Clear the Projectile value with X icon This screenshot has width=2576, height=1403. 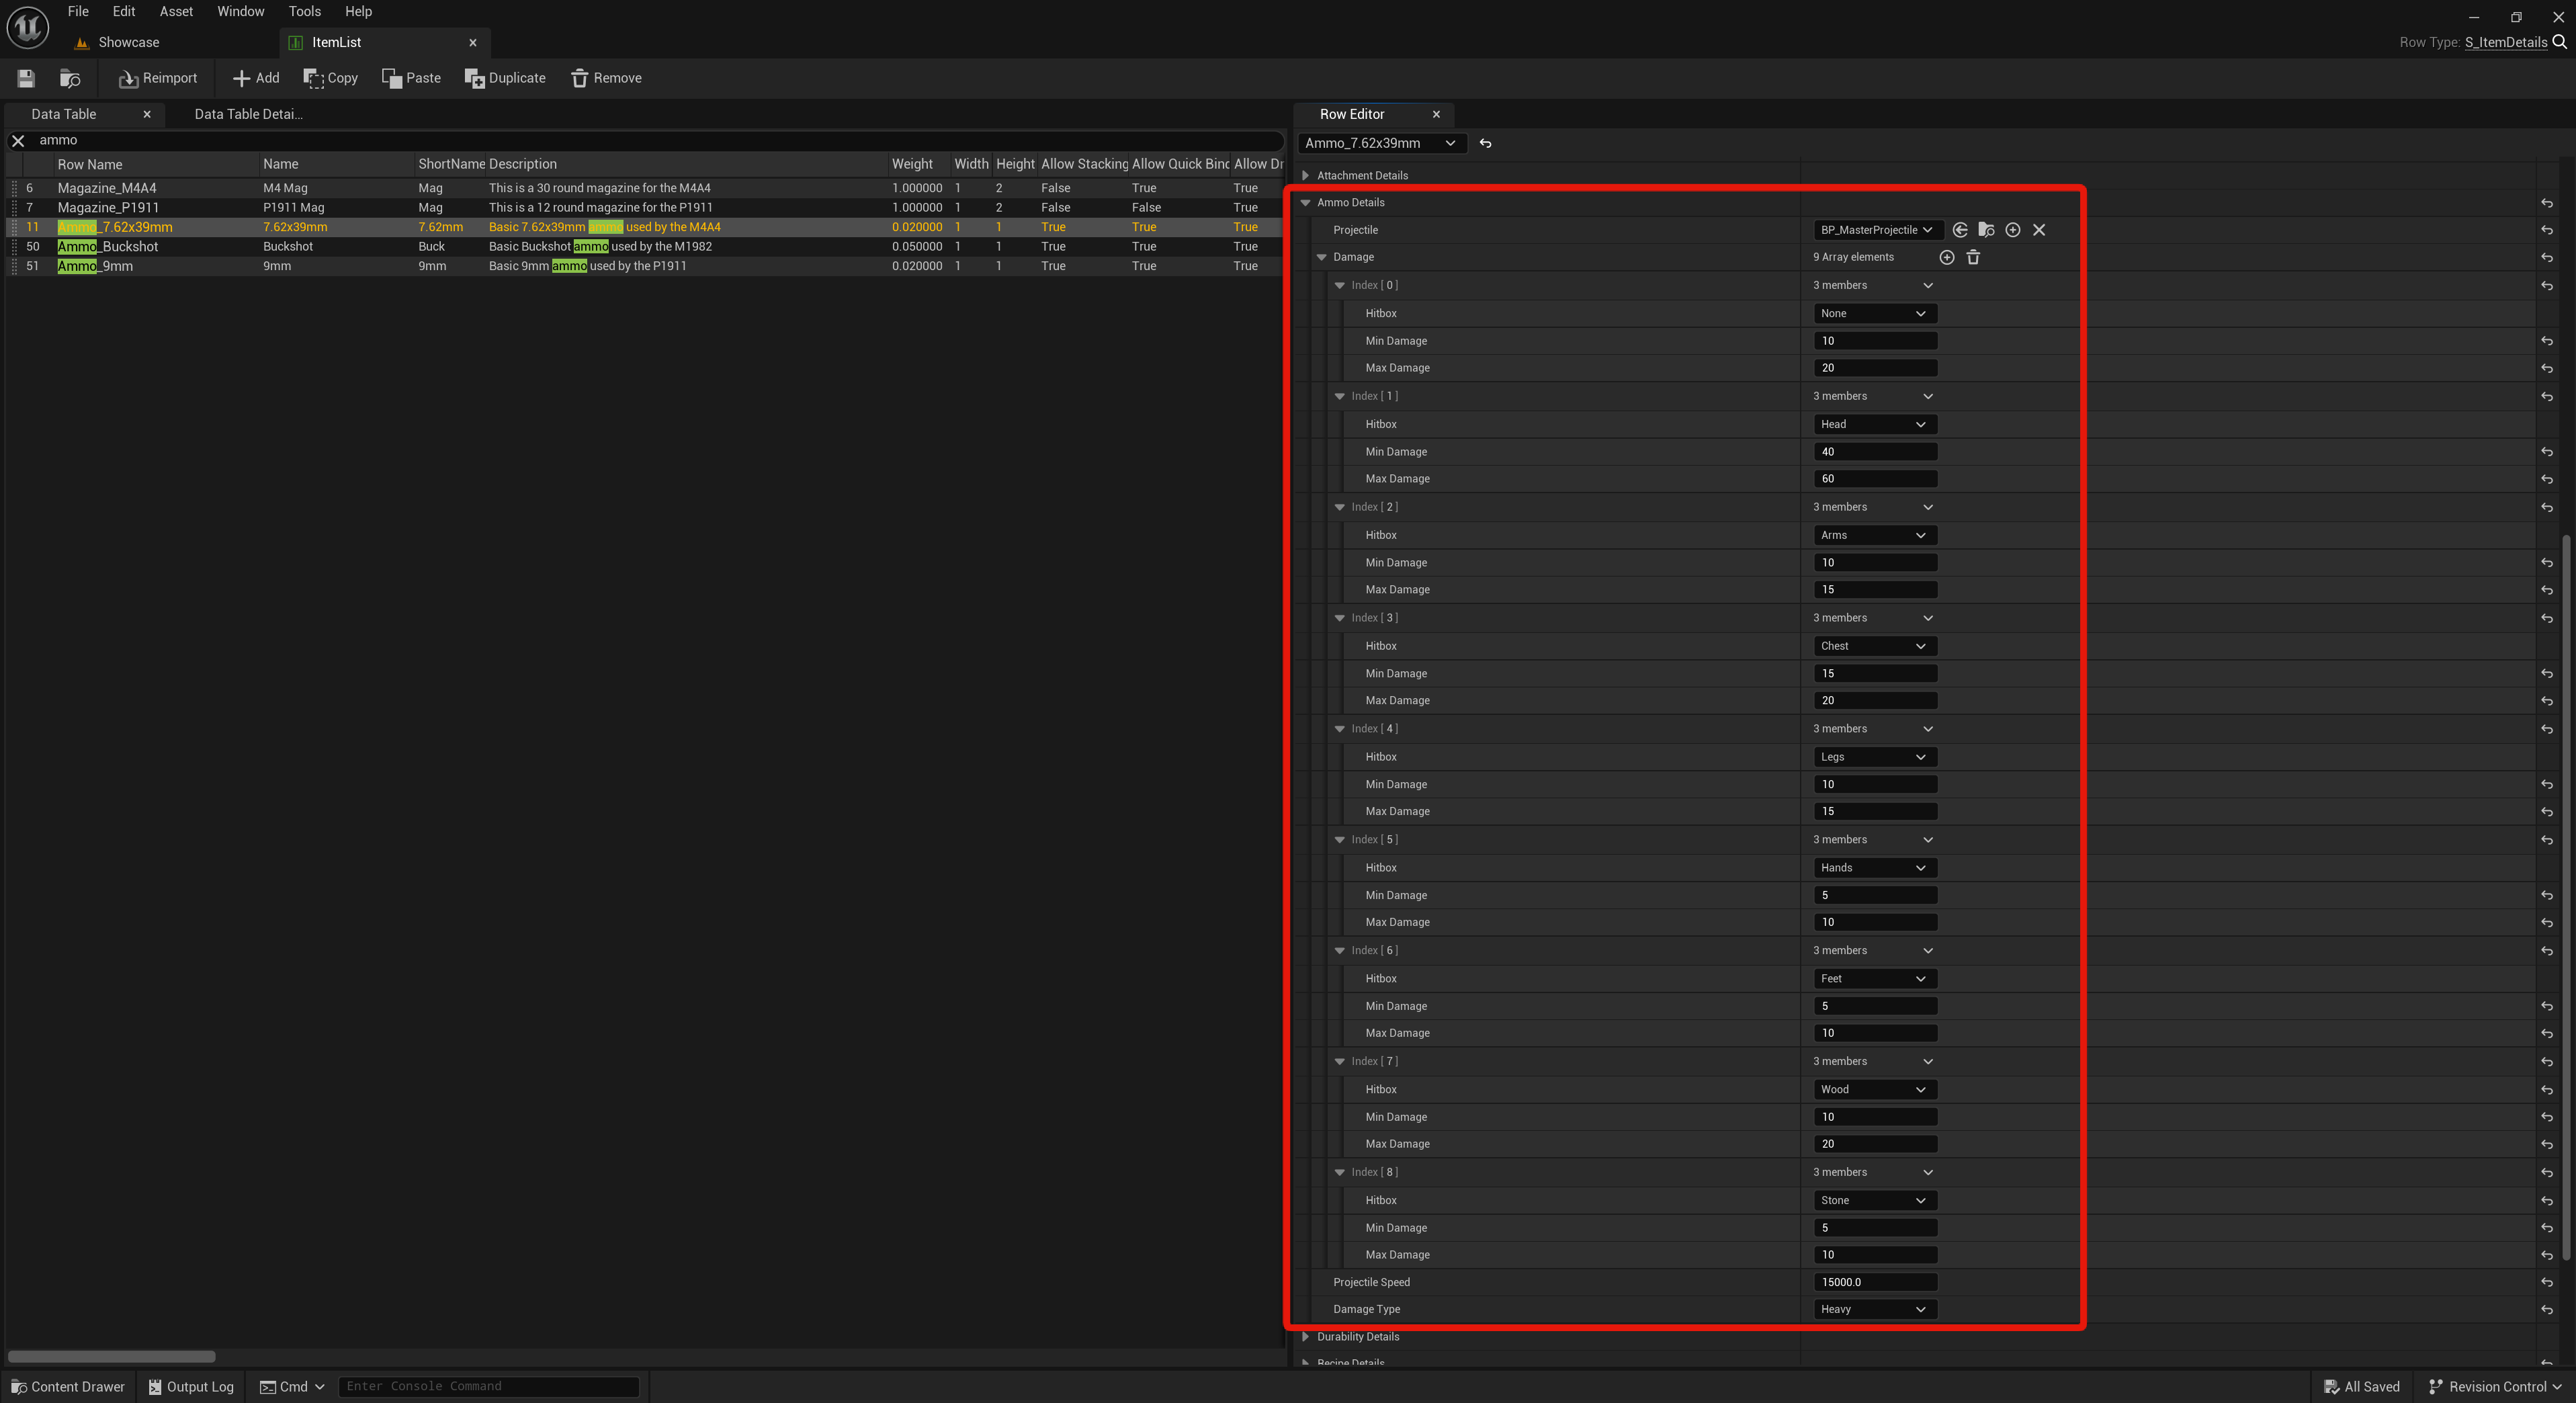pos(2039,230)
